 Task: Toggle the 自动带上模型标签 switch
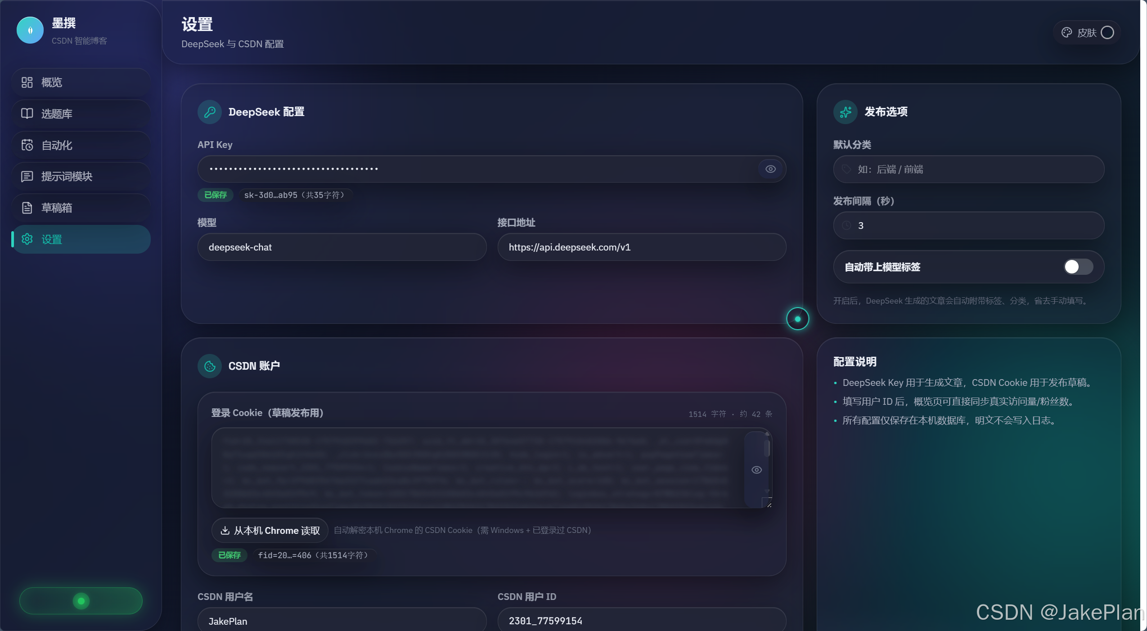pos(1078,267)
